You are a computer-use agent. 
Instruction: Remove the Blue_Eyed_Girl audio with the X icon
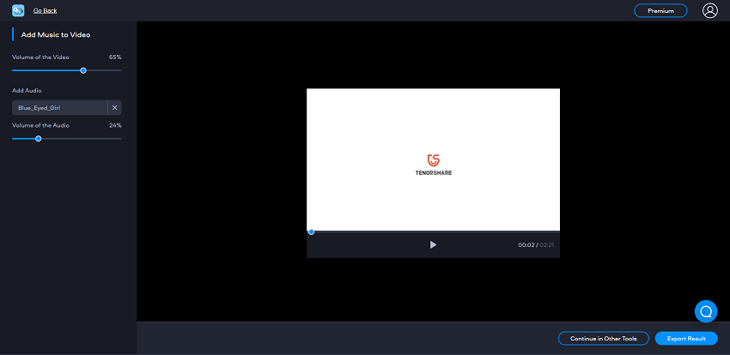[x=115, y=108]
